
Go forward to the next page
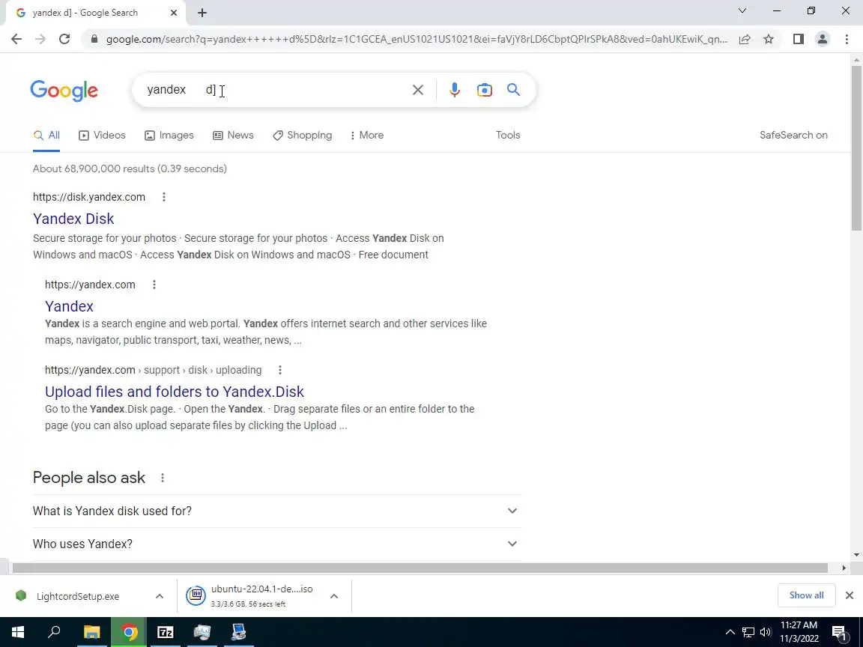40,39
